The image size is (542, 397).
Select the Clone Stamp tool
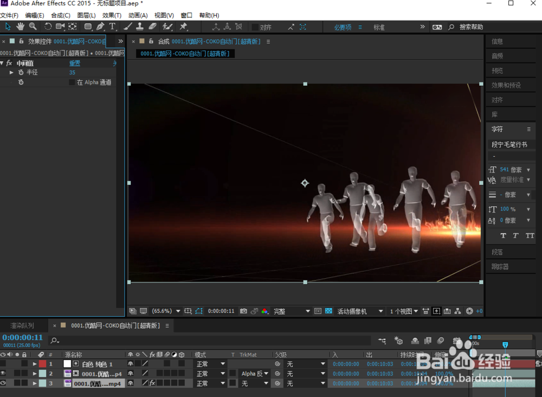[x=140, y=27]
